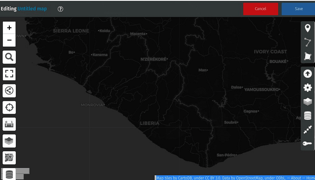Click the N'ZÉRÉKORÉ city label
Screen dimensions: 315x180
153,59
